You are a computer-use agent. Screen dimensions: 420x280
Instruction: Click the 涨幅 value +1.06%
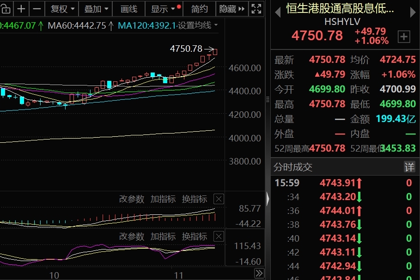[x=398, y=74]
